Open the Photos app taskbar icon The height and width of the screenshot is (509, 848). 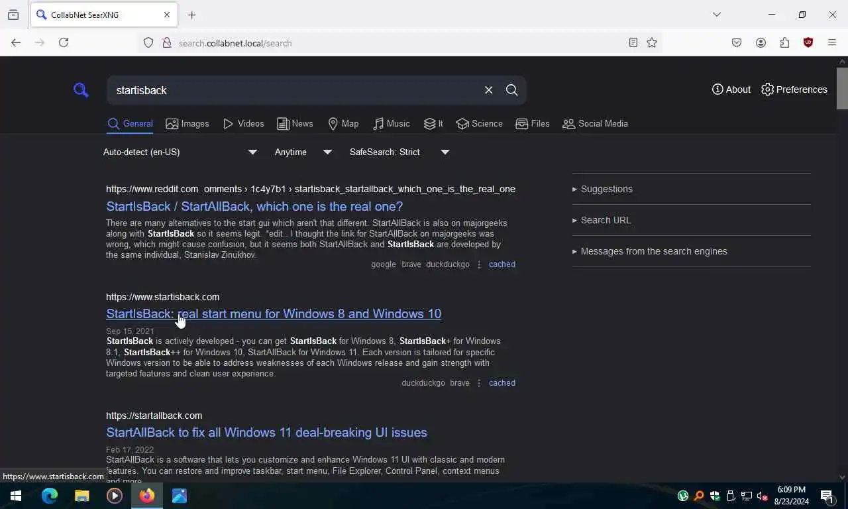[x=180, y=496]
